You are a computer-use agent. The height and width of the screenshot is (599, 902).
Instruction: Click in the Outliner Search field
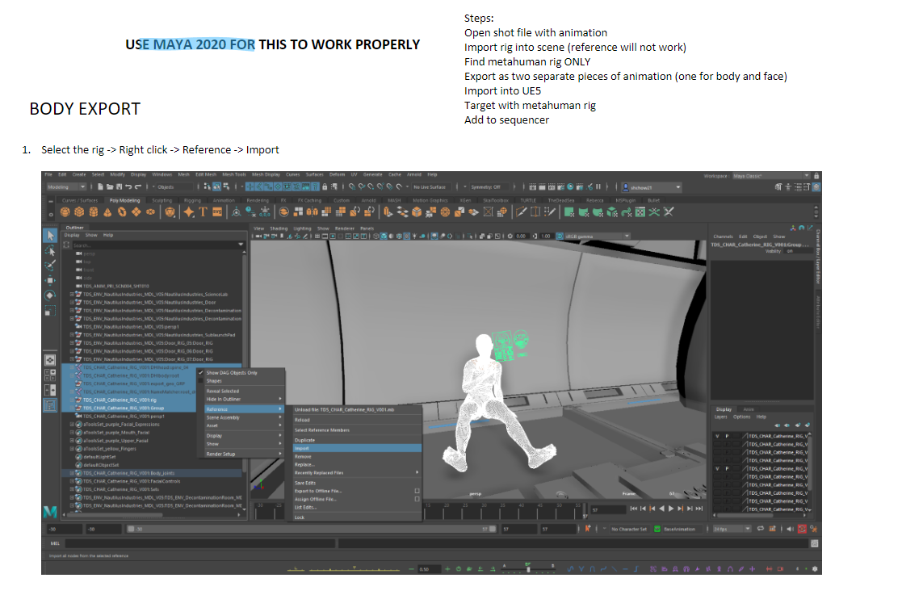(x=154, y=245)
